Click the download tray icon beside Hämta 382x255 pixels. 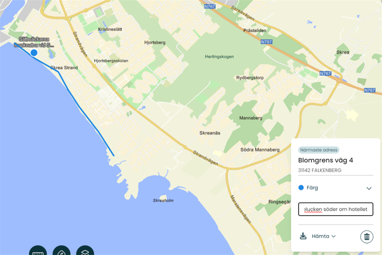coord(303,236)
